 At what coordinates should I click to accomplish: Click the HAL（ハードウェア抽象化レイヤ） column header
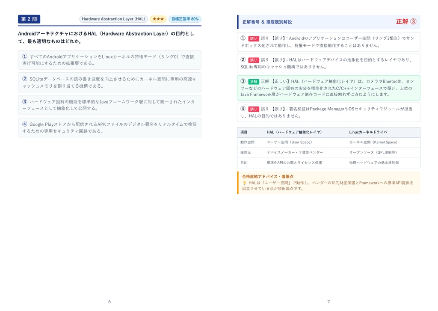[294, 132]
